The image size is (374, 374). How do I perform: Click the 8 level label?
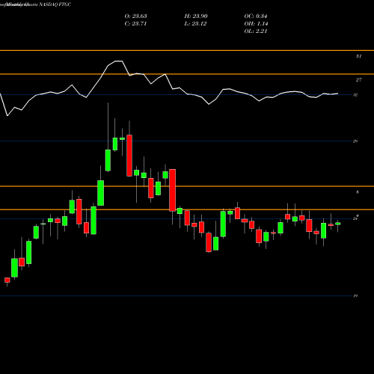[x=358, y=192]
